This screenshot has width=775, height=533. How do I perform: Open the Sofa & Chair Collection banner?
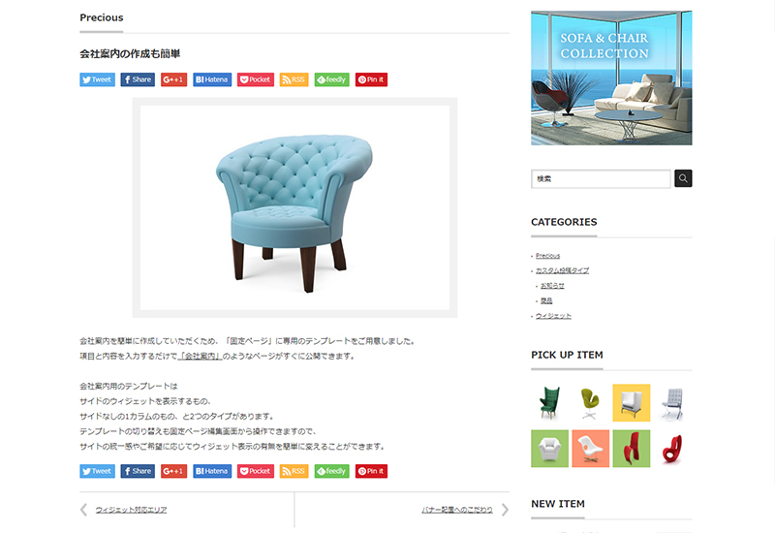[x=611, y=78]
